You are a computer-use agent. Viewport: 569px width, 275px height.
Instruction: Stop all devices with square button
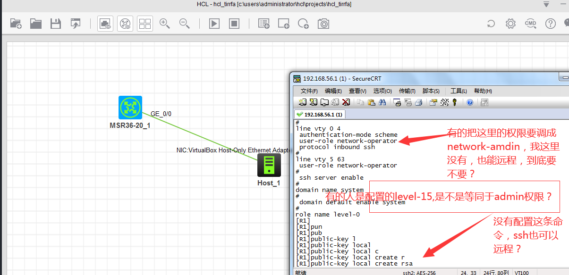coord(234,24)
